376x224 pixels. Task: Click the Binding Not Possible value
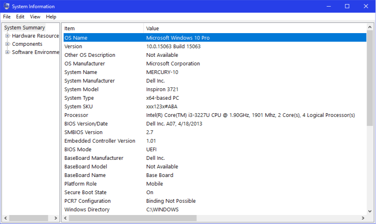pyautogui.click(x=171, y=201)
